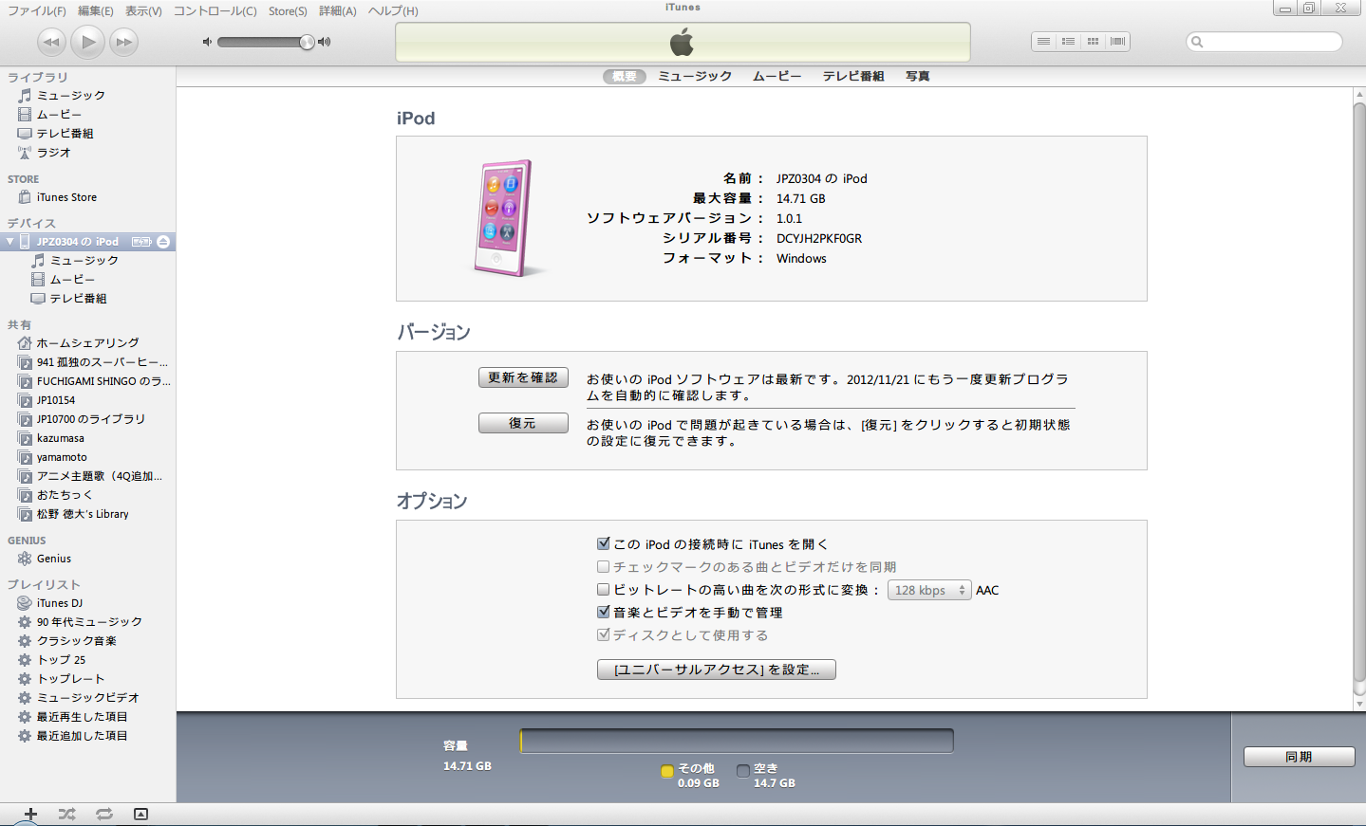Image resolution: width=1366 pixels, height=826 pixels.
Task: Open the ミュージックビデオ smart playlist
Action: click(88, 698)
